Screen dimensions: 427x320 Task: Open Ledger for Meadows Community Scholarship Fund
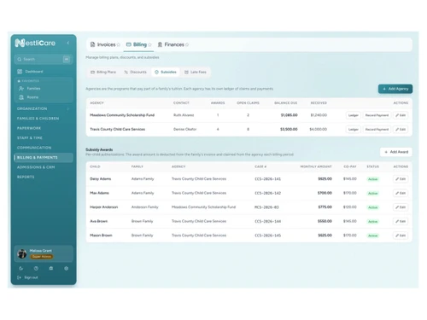tap(354, 115)
